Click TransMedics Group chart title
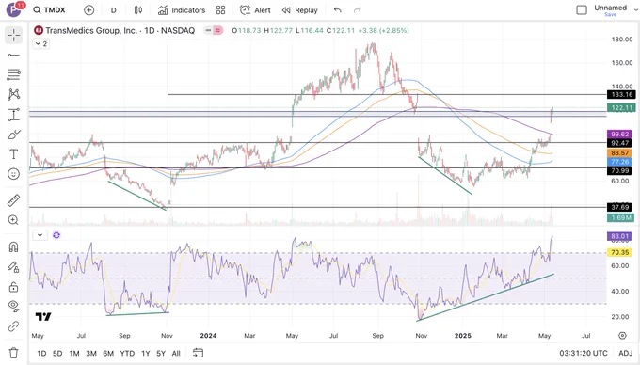Screen dimensions: 640x365 click(x=120, y=31)
